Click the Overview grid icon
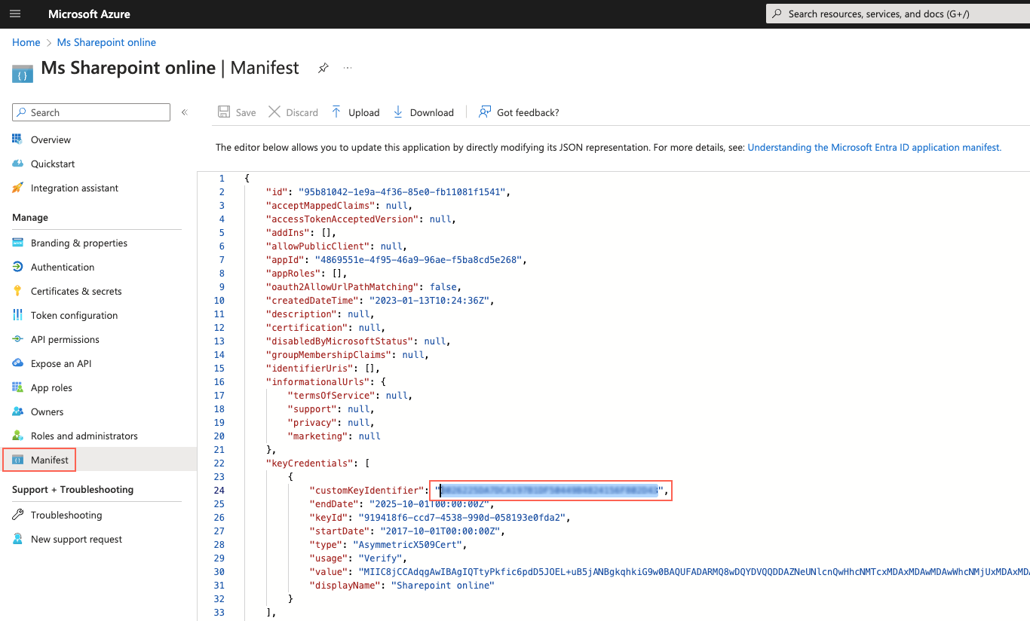 [17, 139]
